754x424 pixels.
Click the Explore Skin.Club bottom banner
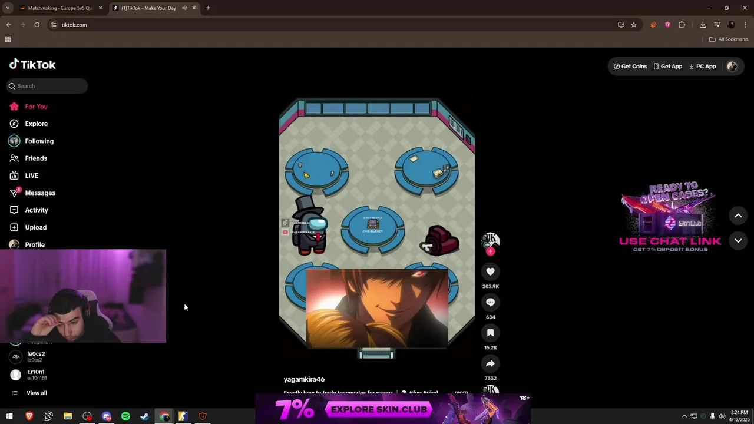pos(393,409)
